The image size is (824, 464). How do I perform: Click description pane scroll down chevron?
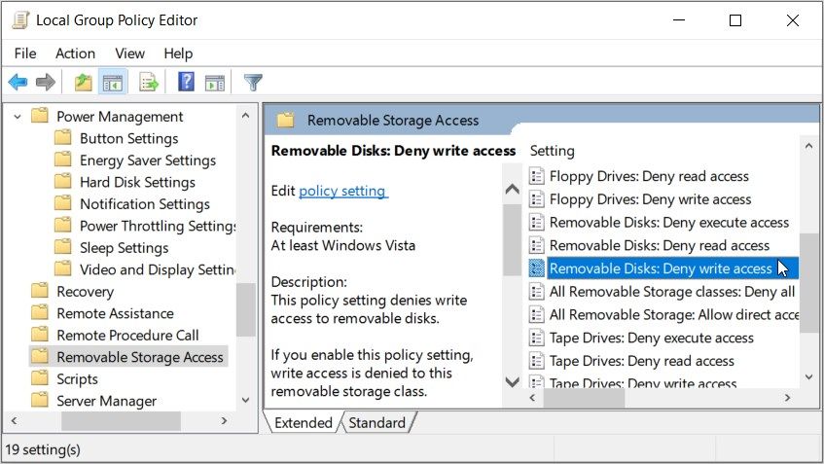[513, 381]
